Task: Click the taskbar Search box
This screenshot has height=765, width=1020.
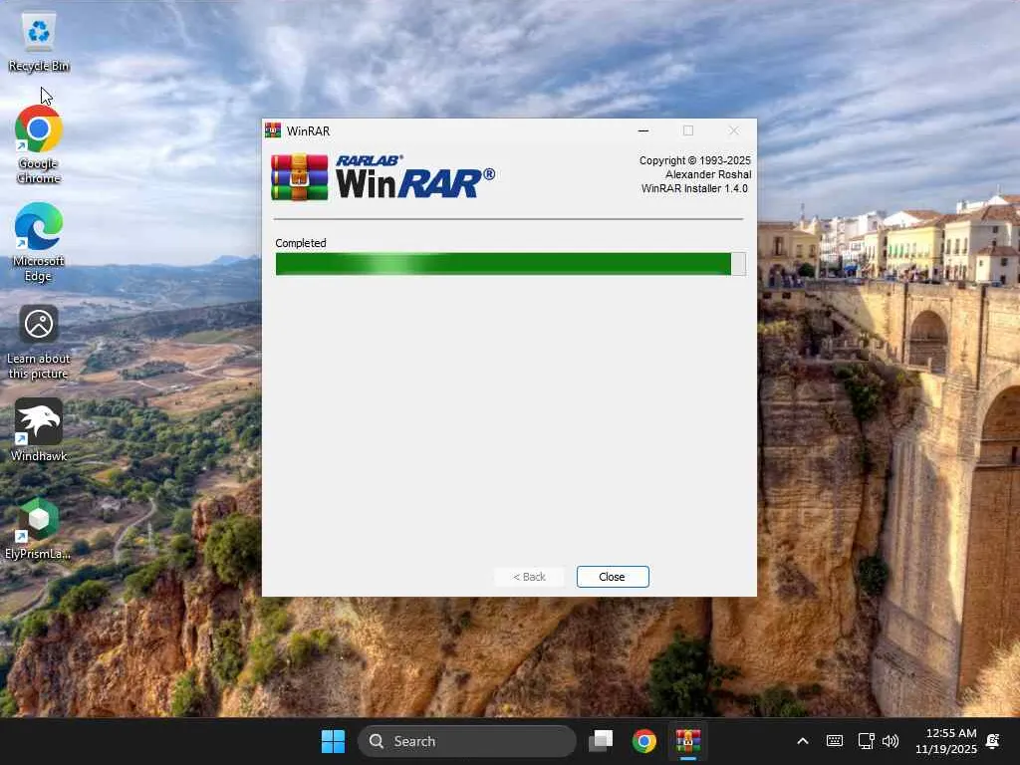Action: tap(467, 741)
